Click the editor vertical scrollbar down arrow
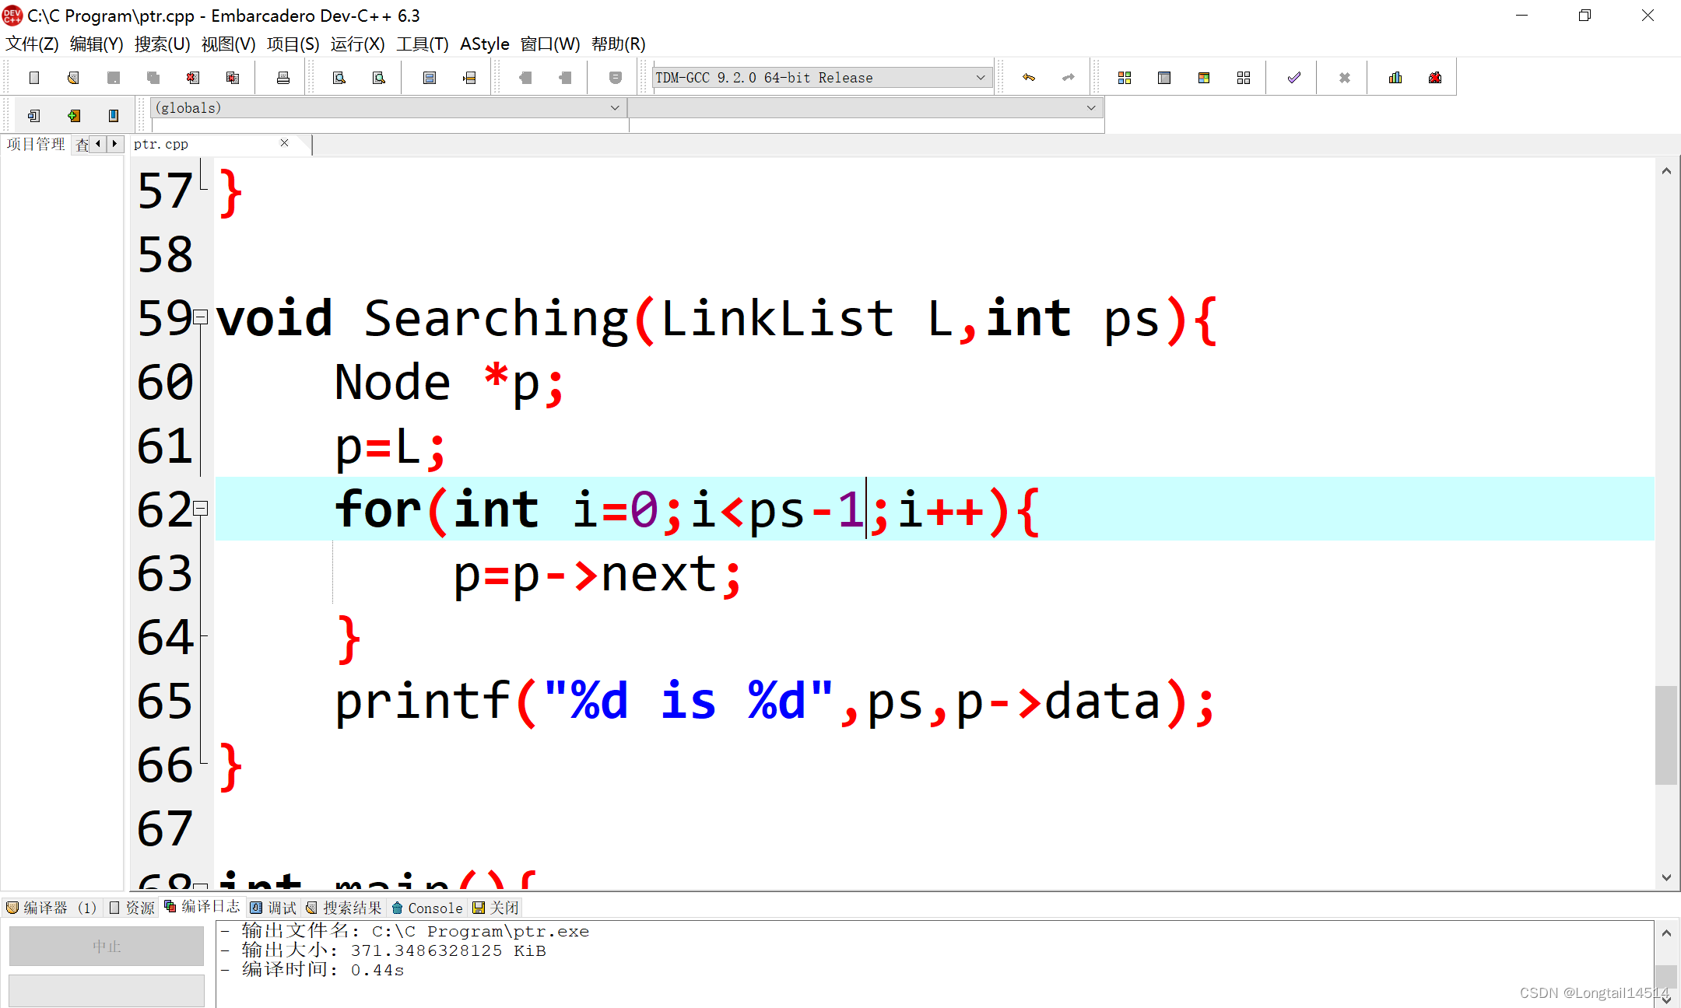 pyautogui.click(x=1666, y=877)
